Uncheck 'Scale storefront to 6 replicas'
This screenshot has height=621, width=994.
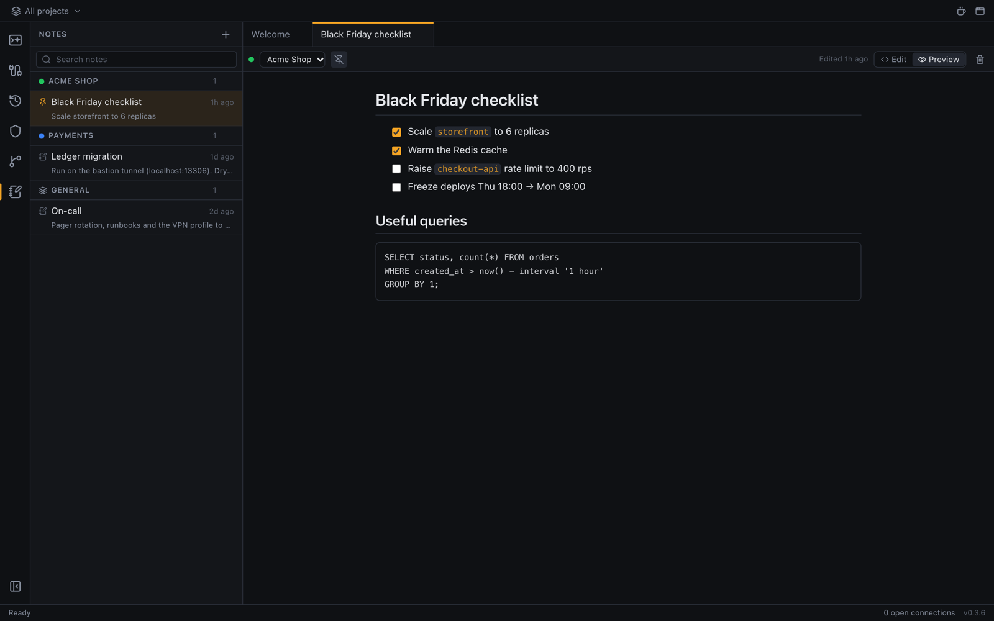(x=396, y=132)
